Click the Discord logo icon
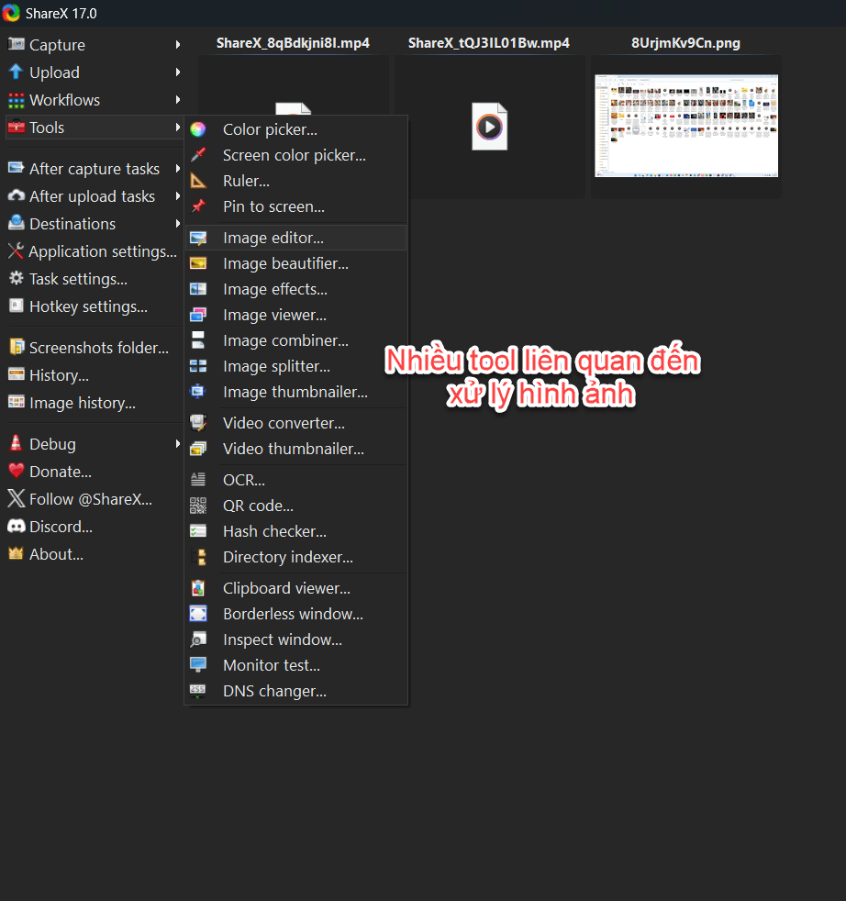 pyautogui.click(x=16, y=527)
